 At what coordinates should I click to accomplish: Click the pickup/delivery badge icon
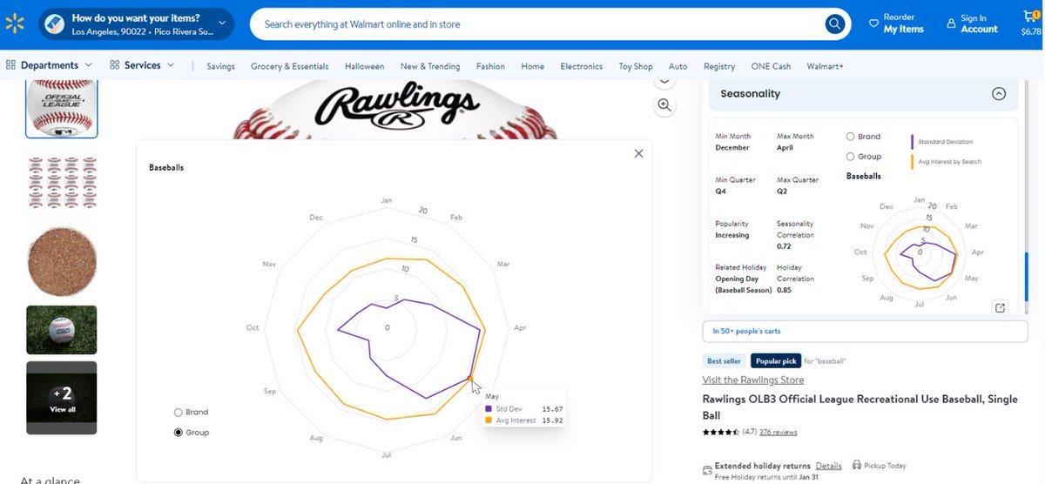pos(53,24)
